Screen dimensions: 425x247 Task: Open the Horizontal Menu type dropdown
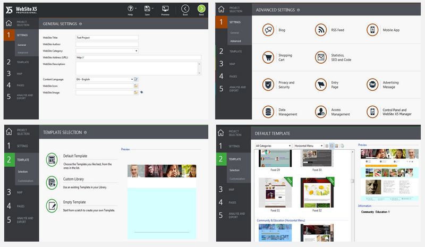click(309, 146)
